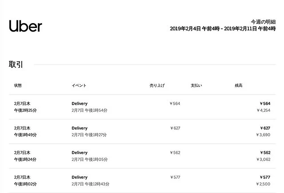Click the 午後2時25分 transaction status
The height and width of the screenshot is (193, 284).
tap(25, 110)
